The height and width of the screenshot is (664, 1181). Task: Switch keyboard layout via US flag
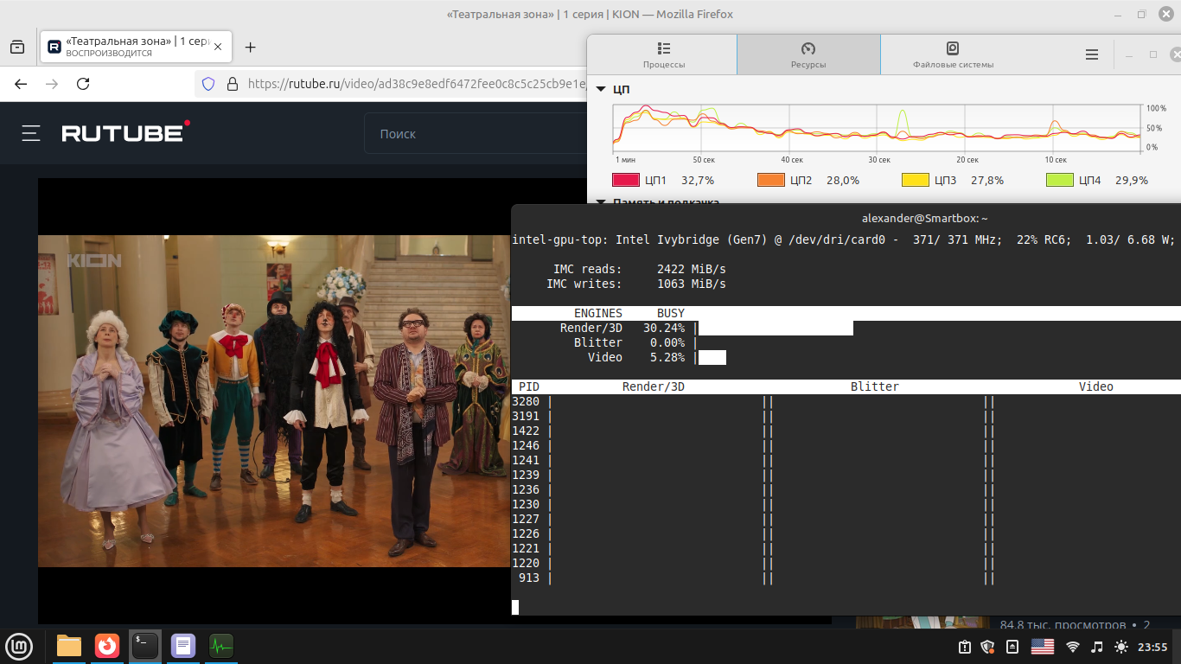pos(1043,647)
